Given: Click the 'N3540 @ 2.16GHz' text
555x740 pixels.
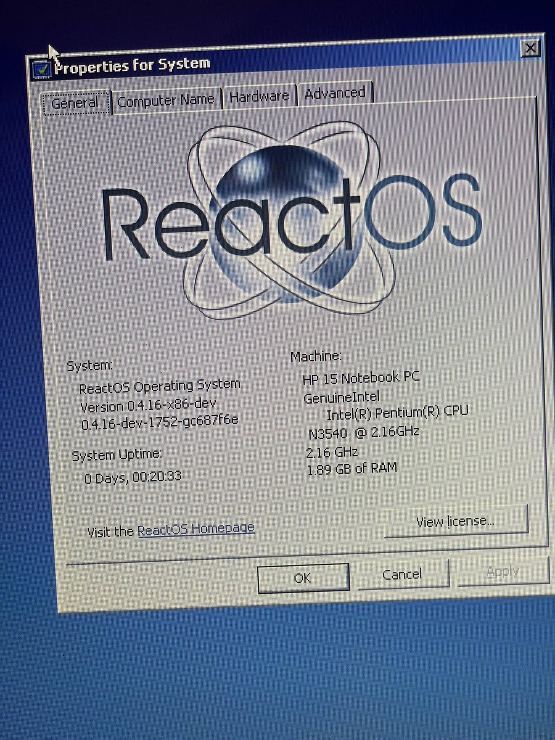Looking at the screenshot, I should click(363, 432).
